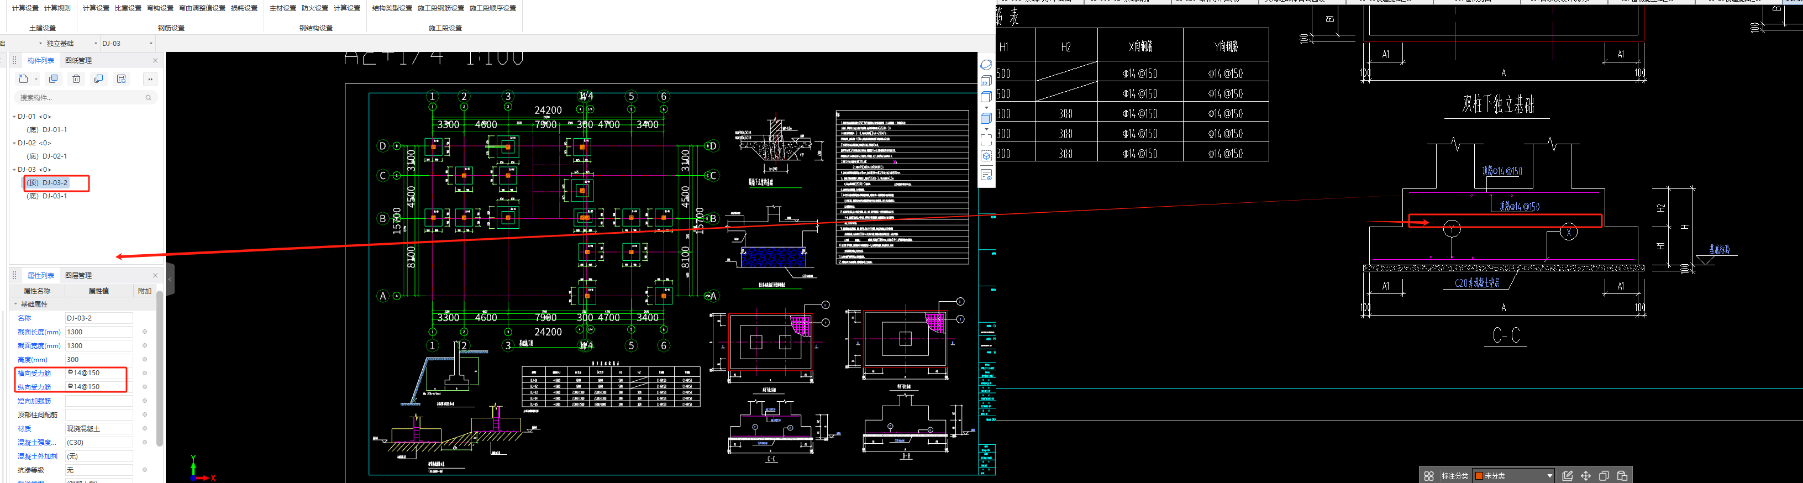Open dropdown arrow under the wireframe cube icon
The image size is (1803, 483).
pos(986,108)
